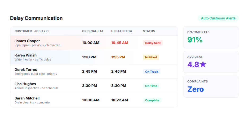Click the On Time status badge
The height and width of the screenshot is (122, 249).
151,86
